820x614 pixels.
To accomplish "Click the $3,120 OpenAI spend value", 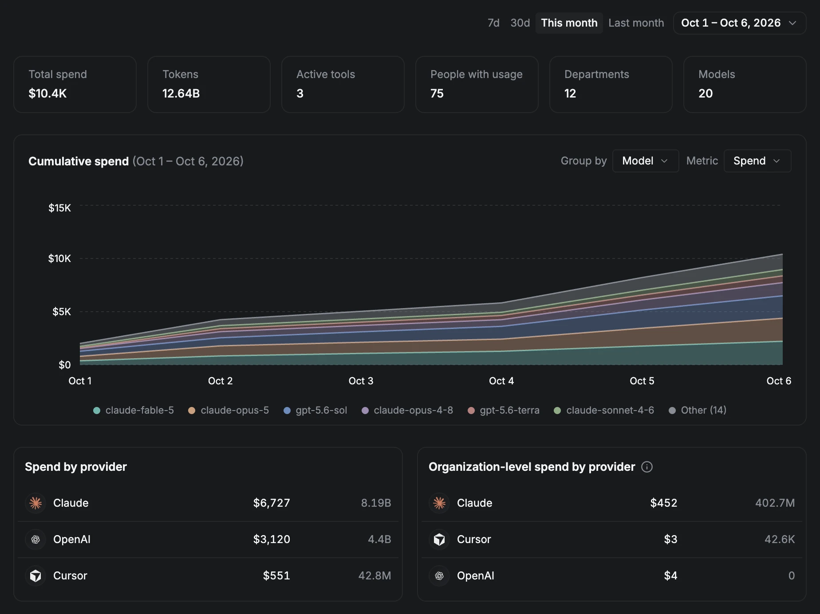I will (x=272, y=540).
